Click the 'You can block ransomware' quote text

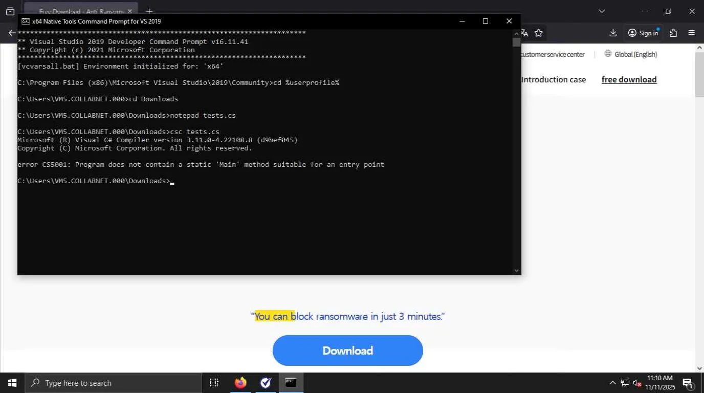(x=348, y=316)
